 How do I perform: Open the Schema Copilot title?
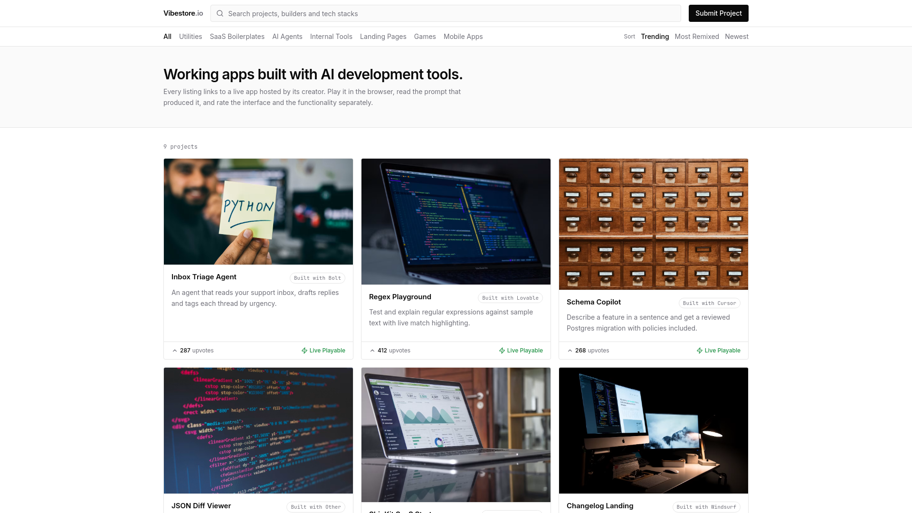(594, 302)
